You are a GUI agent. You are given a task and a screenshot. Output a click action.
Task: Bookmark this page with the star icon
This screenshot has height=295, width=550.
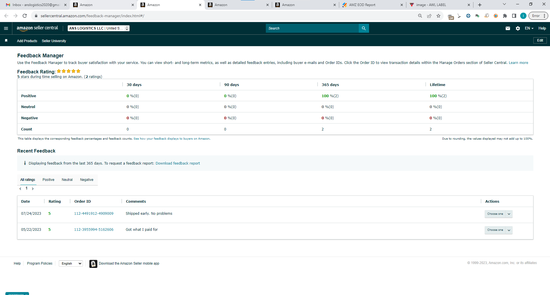[438, 16]
